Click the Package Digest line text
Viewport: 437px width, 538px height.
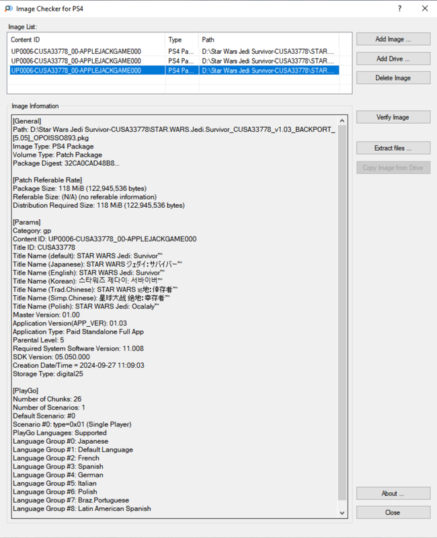pyautogui.click(x=66, y=163)
